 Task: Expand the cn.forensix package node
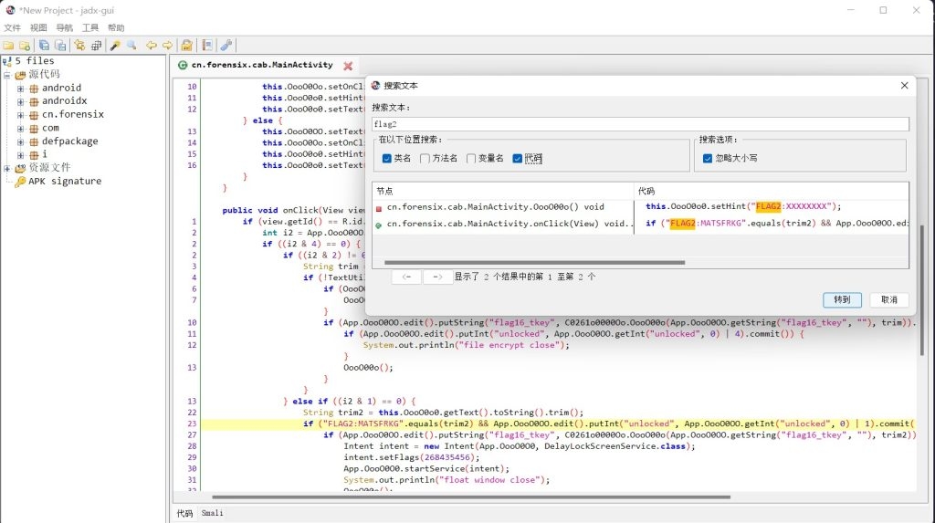[21, 115]
